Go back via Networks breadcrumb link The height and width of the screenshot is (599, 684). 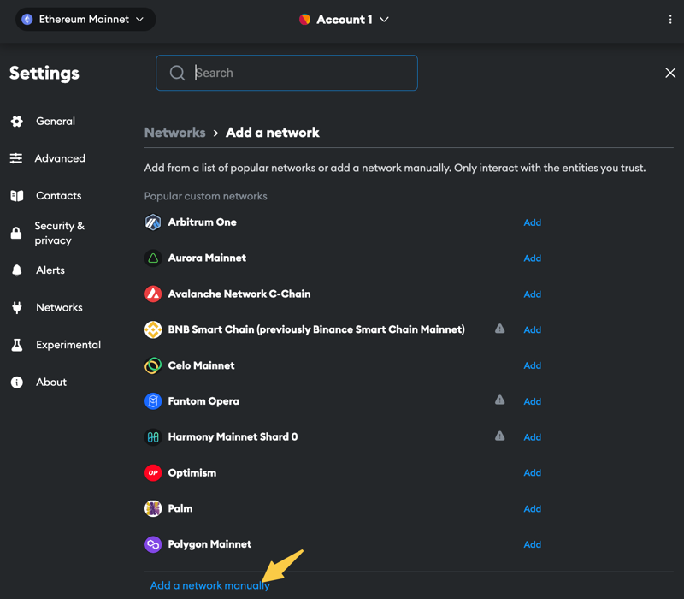(174, 133)
